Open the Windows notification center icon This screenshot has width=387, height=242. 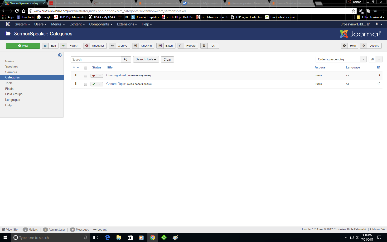point(379,237)
